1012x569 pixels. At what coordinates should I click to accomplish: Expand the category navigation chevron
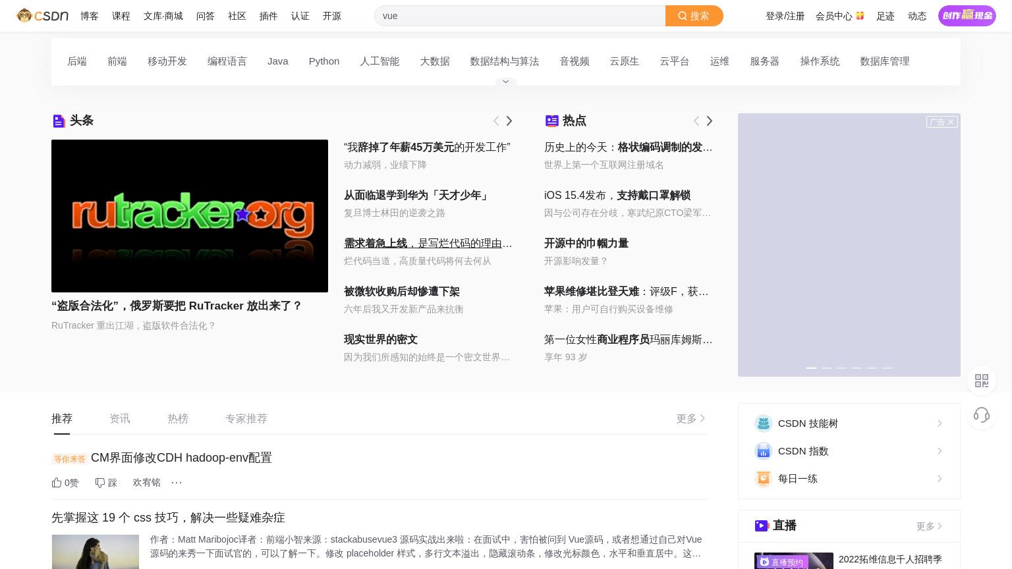505,82
